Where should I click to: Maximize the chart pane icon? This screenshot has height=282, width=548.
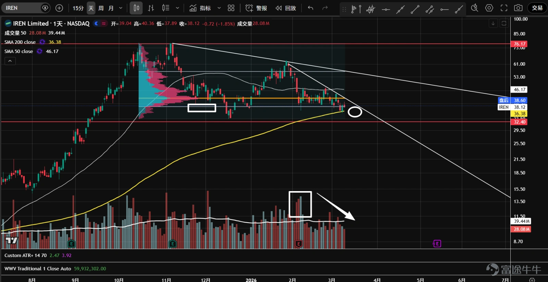[504, 23]
